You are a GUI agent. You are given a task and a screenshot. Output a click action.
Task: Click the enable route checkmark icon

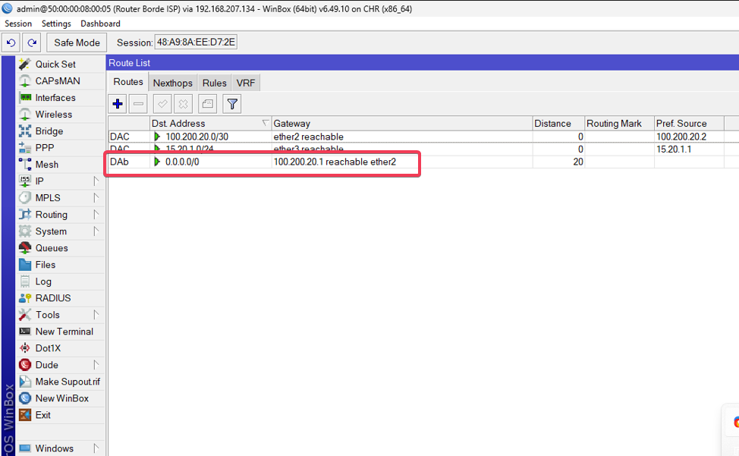click(162, 104)
